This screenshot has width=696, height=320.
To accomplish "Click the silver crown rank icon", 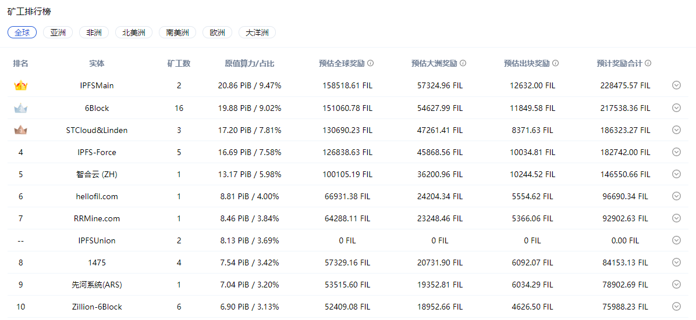I will 21,107.
